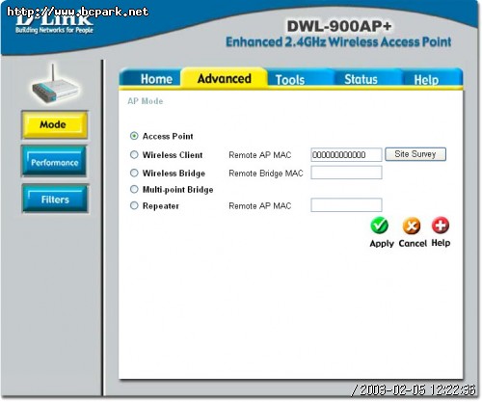Click the Cancel text label

tap(413, 243)
